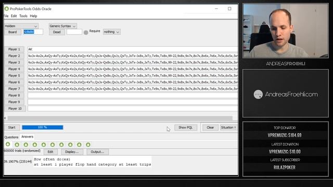Click the eighth green answer circle icon

(x=70, y=144)
